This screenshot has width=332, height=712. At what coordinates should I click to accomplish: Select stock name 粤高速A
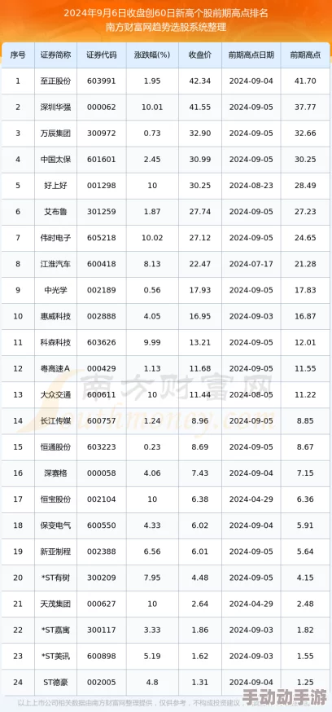point(56,369)
